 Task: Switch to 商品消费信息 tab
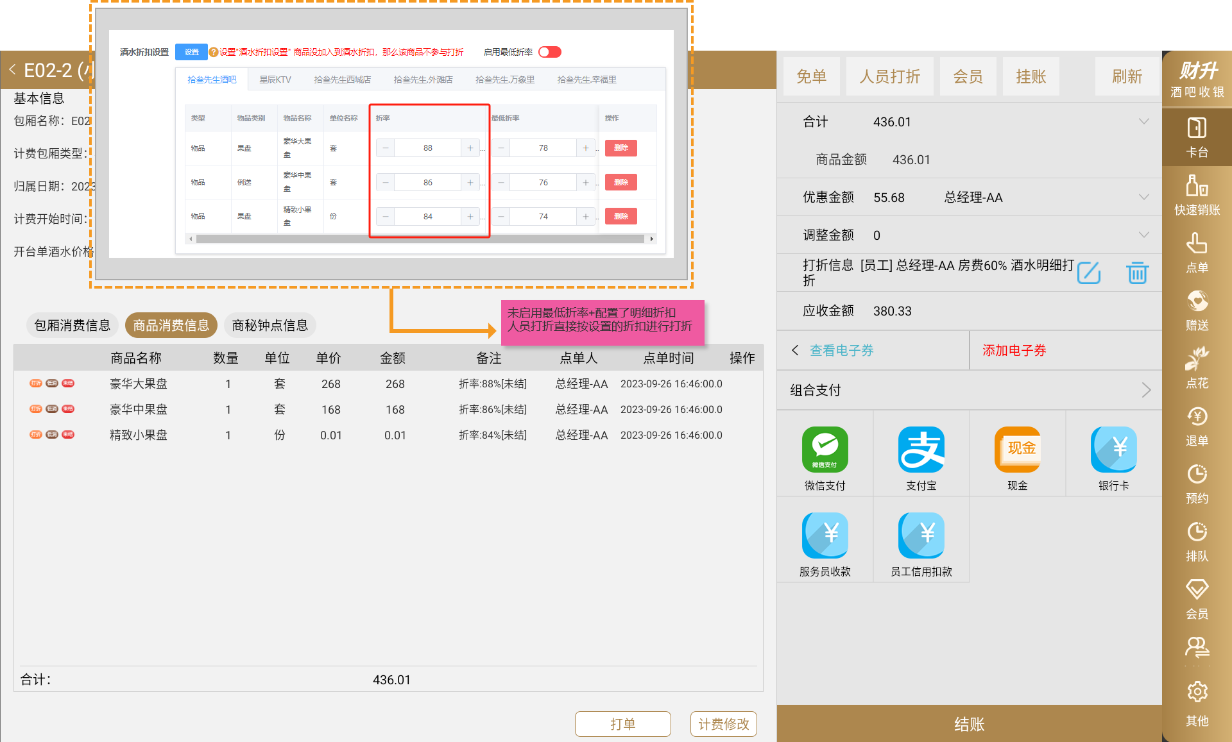[171, 325]
